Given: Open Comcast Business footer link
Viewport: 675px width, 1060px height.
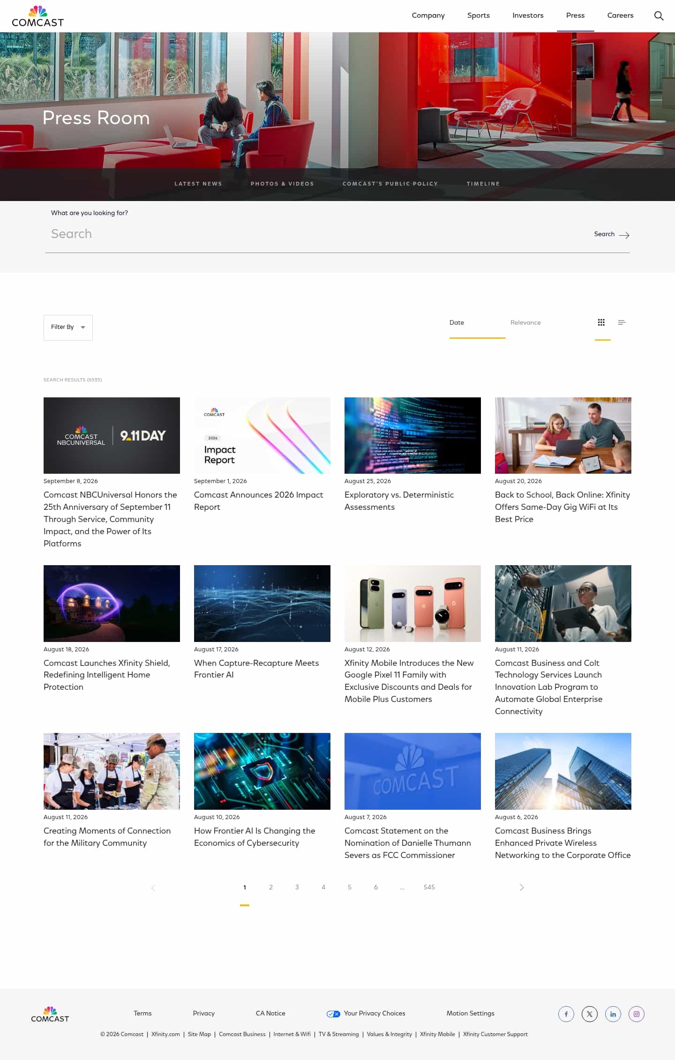Looking at the screenshot, I should pyautogui.click(x=242, y=1034).
